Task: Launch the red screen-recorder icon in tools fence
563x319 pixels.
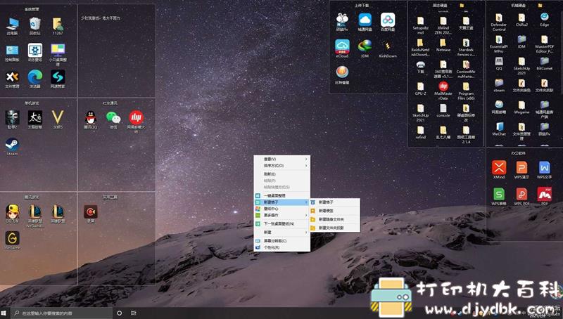Action: [x=91, y=214]
